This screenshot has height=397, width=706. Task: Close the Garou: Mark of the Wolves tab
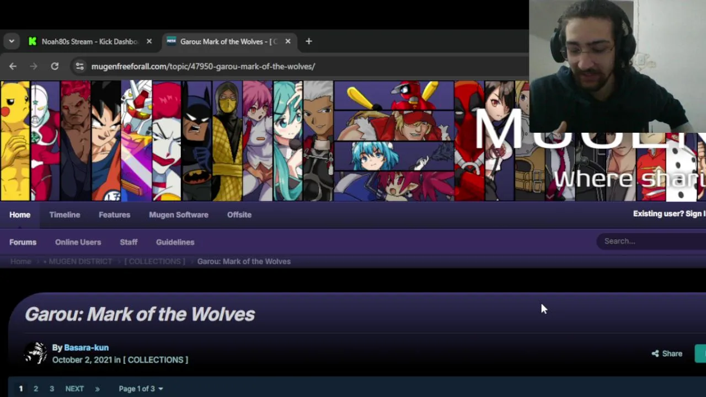click(x=288, y=41)
